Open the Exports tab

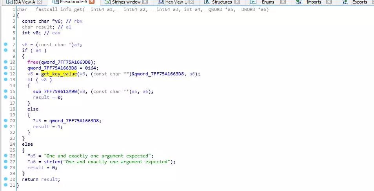[359, 2]
